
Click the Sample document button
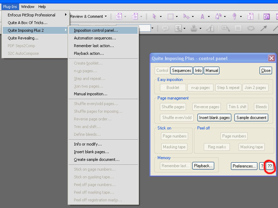tap(252, 118)
